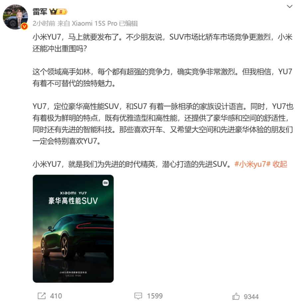The width and height of the screenshot is (299, 301).
Task: Like the post with thumbs-up icon
Action: (x=236, y=296)
